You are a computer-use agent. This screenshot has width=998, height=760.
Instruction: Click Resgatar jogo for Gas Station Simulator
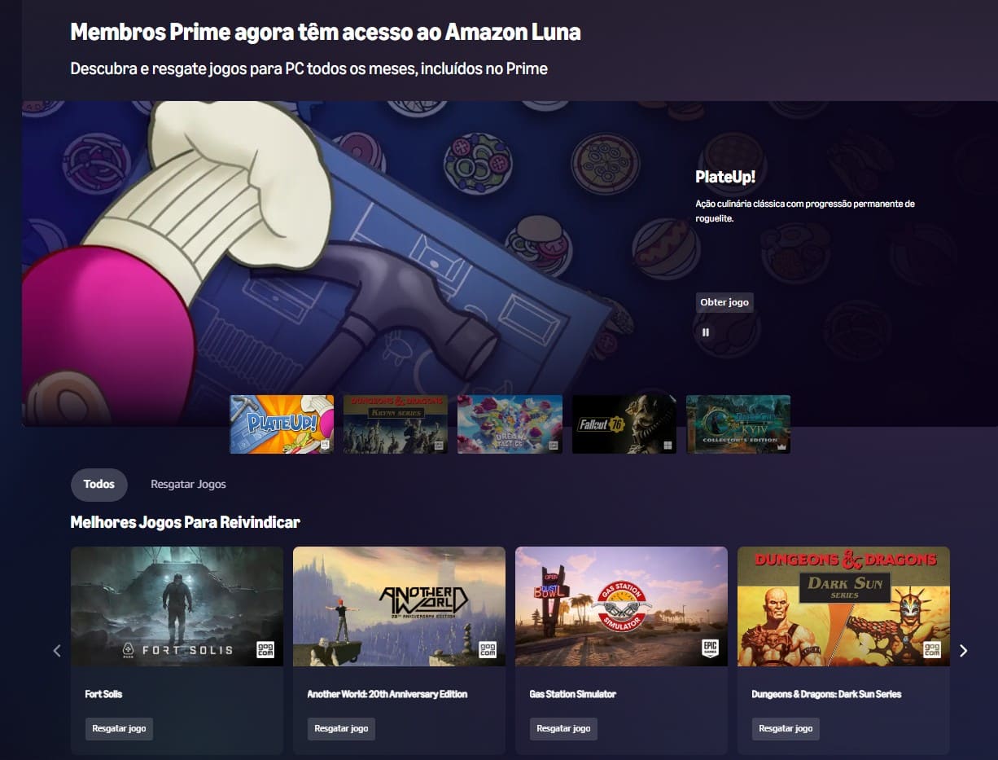[x=563, y=728]
